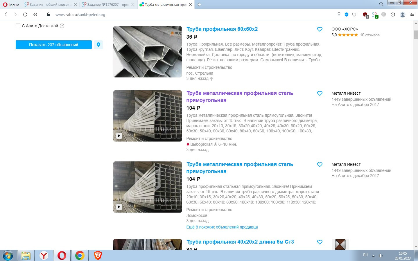Expand 'Ещё 8 похожих объявлений продавца'
Viewport: 418px width, 261px height.
pos(222,227)
